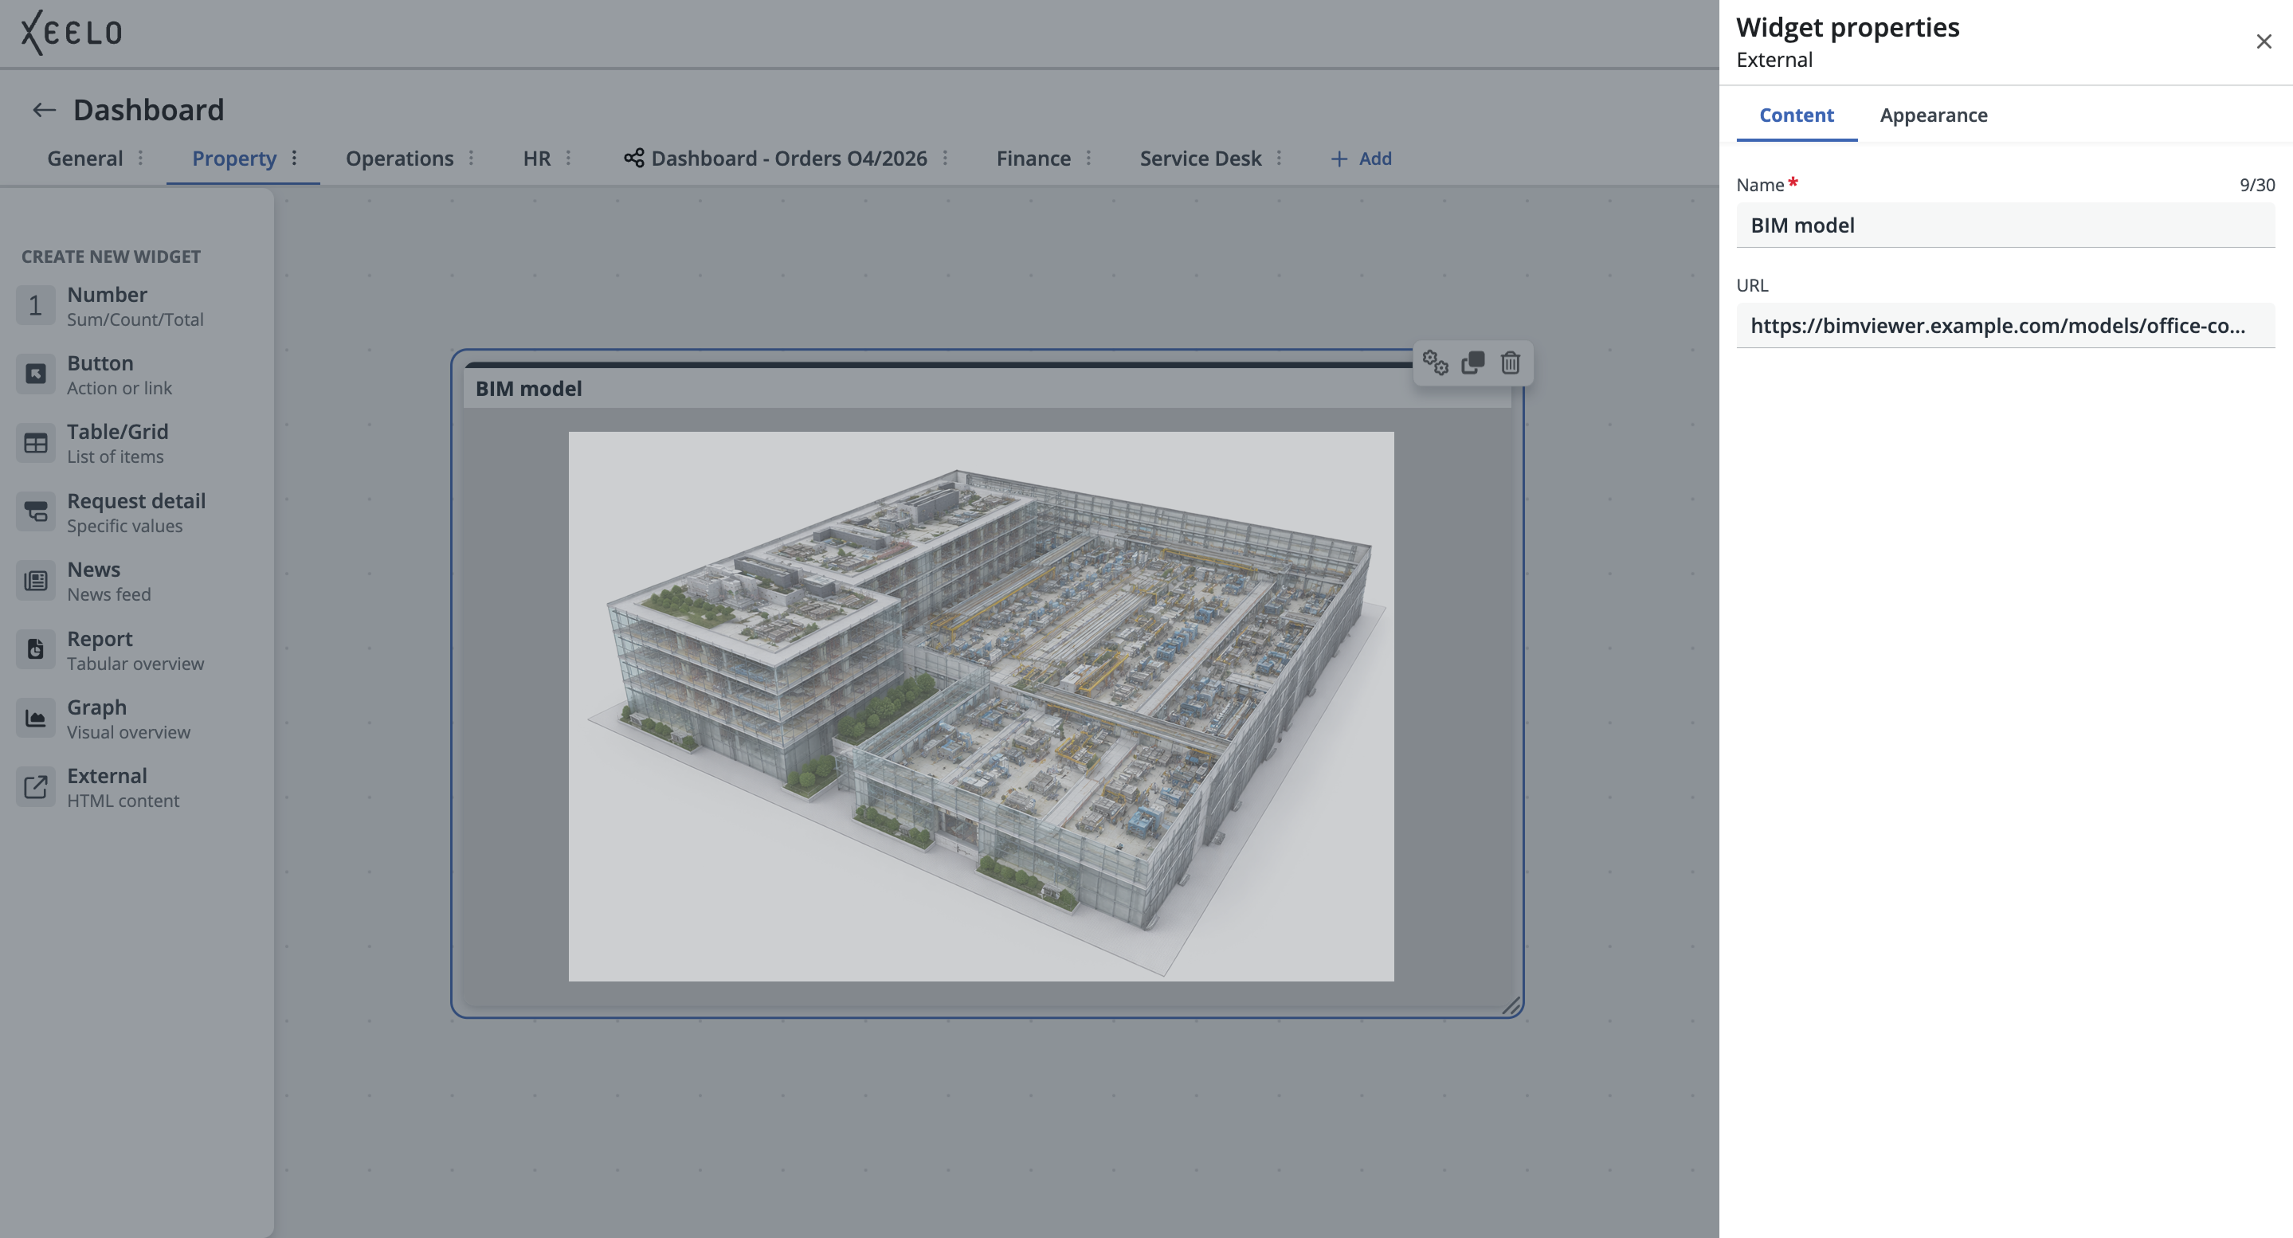This screenshot has width=2293, height=1238.
Task: Click the resize handle corner of BIM widget
Action: 1511,1005
